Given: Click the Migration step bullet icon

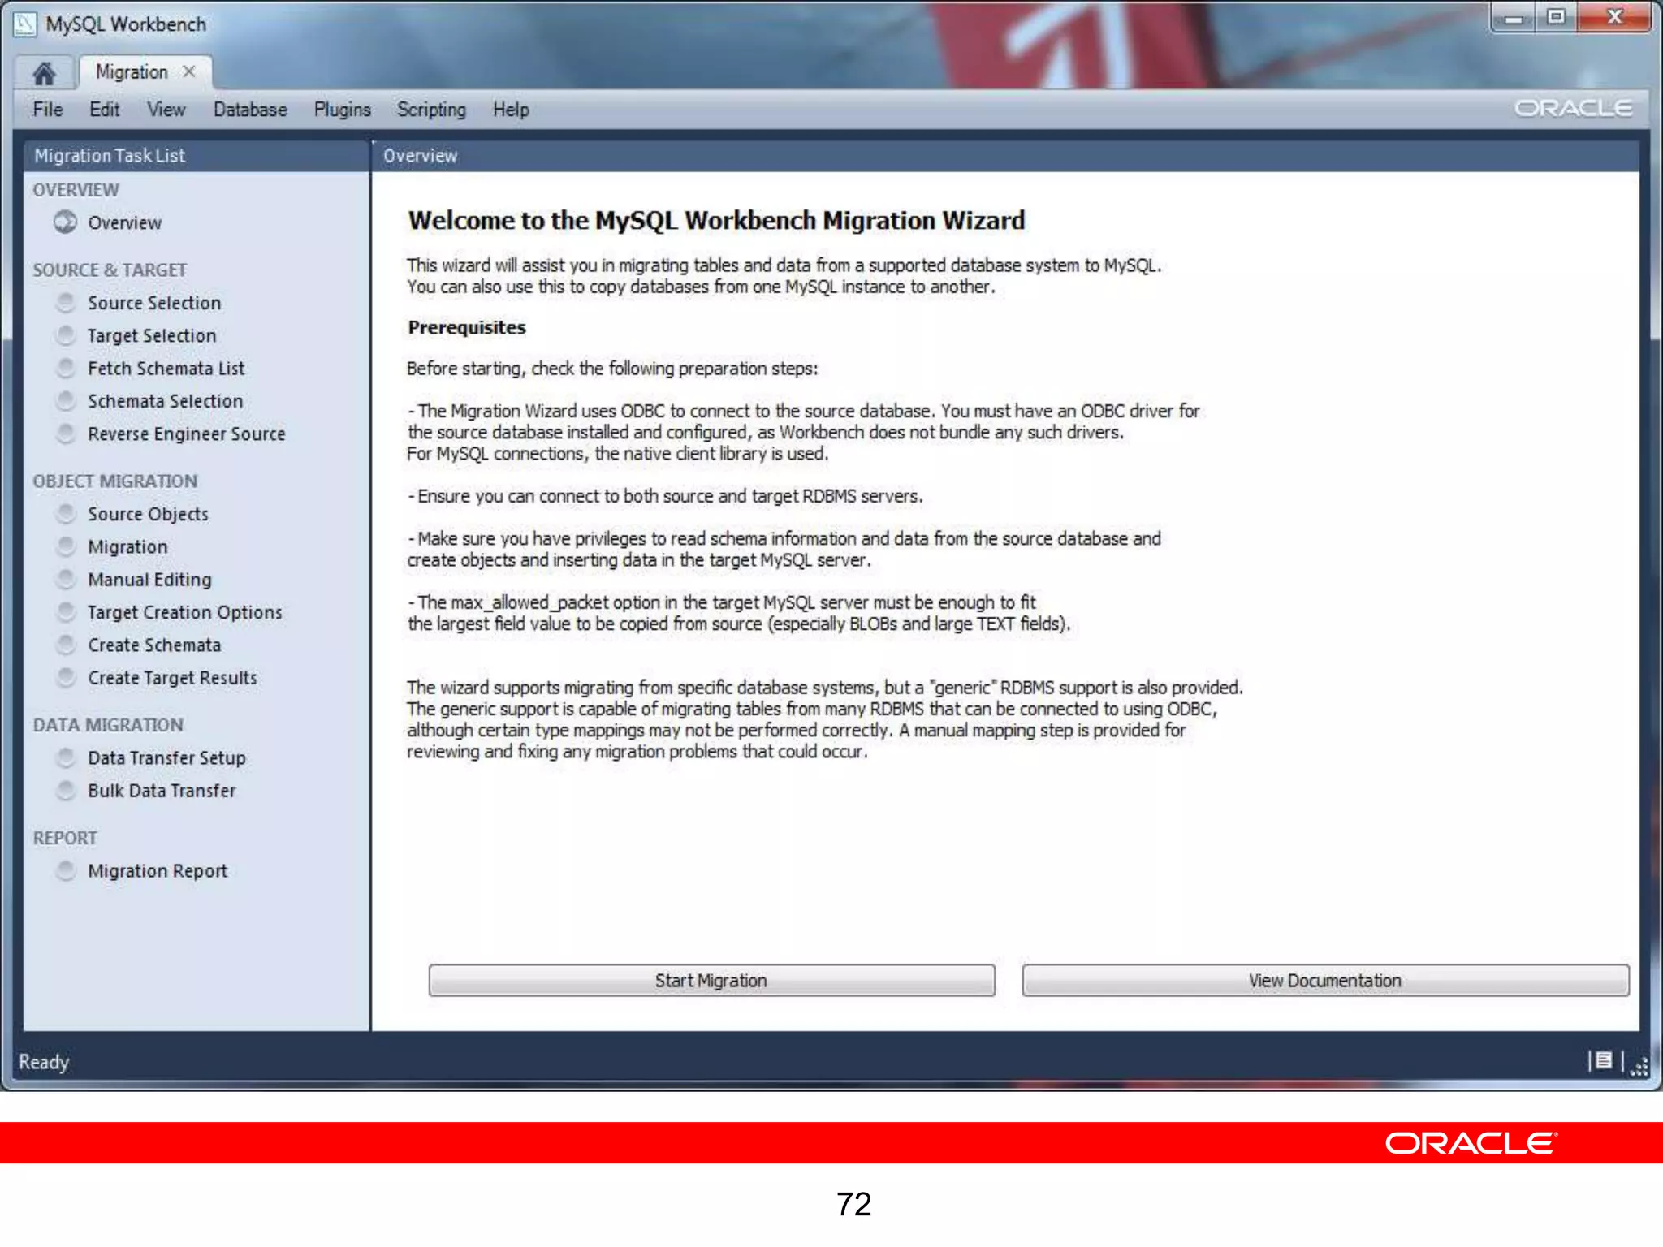Looking at the screenshot, I should pyautogui.click(x=67, y=546).
